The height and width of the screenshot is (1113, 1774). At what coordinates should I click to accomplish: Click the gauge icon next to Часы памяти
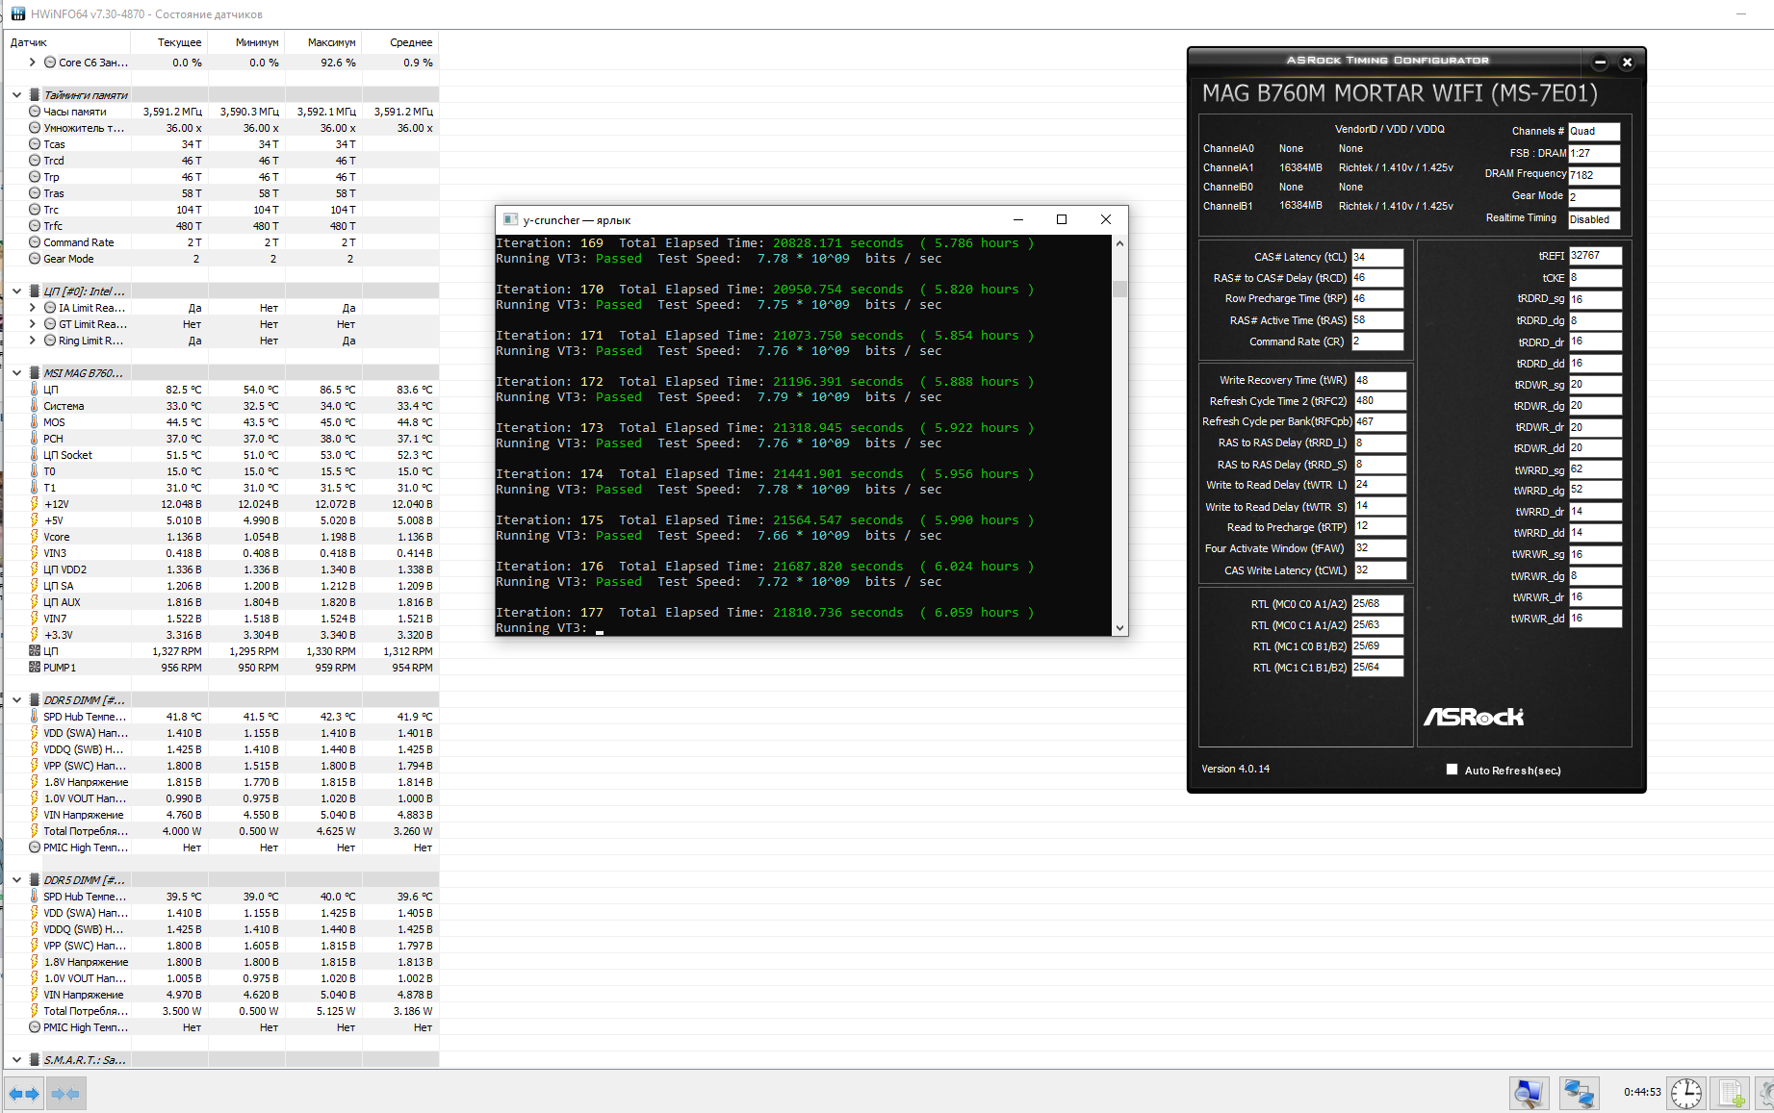(x=35, y=112)
